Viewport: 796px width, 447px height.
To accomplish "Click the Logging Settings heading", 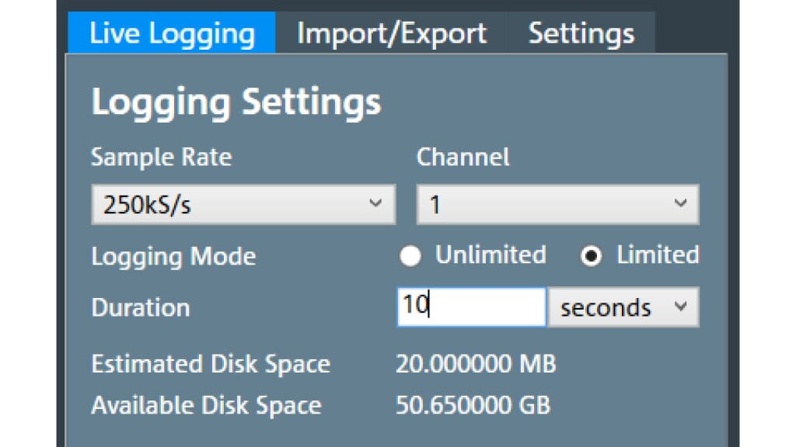I will tap(236, 102).
